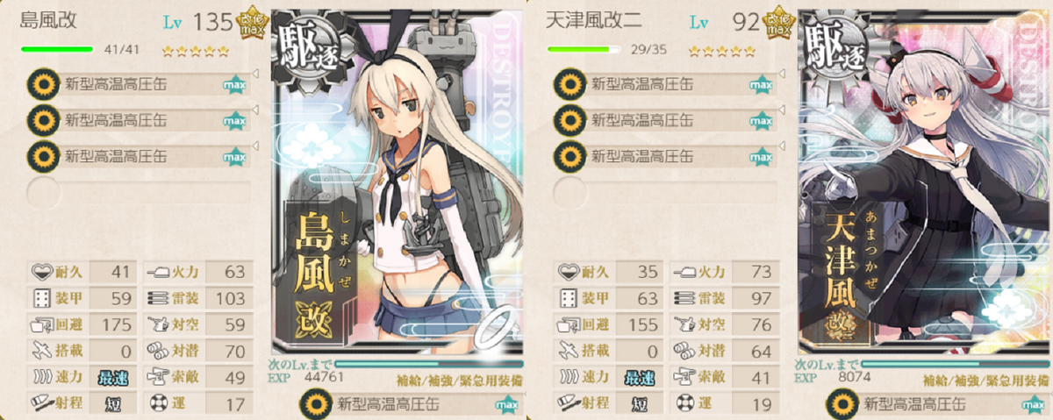Screen dimensions: 1053x420
Task: Click Shimakaze's first boiler equipment icon
Action: [41, 84]
